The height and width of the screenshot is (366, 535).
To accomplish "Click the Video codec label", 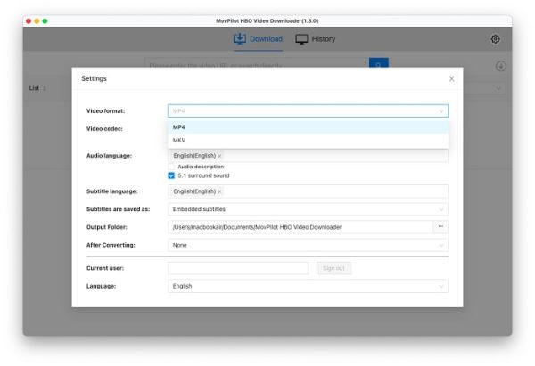I will (104, 129).
